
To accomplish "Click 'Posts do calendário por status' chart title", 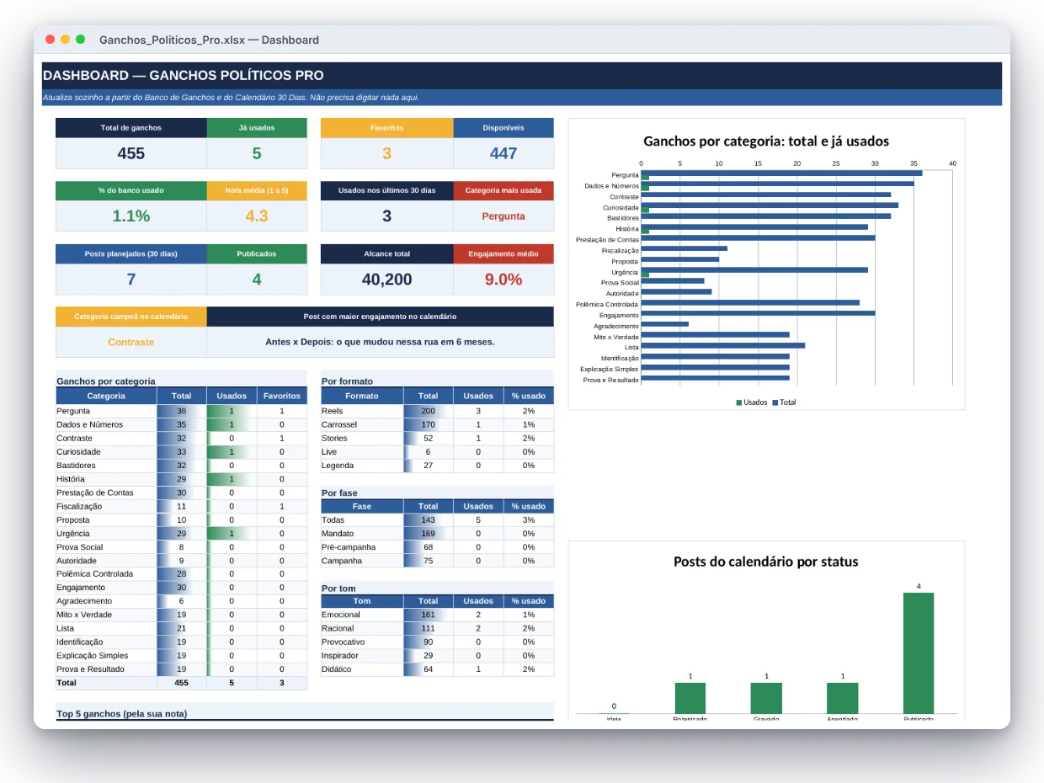I will (766, 562).
